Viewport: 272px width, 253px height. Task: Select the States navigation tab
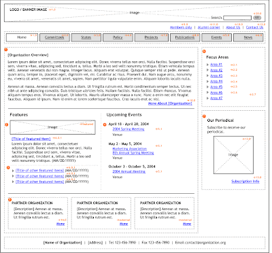pos(86,37)
